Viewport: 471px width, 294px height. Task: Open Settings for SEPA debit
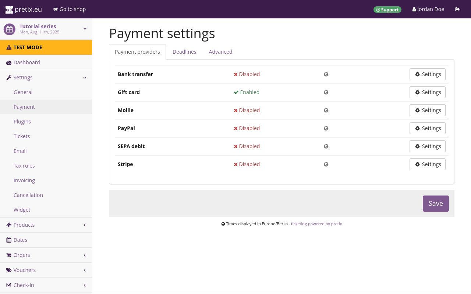(x=428, y=146)
